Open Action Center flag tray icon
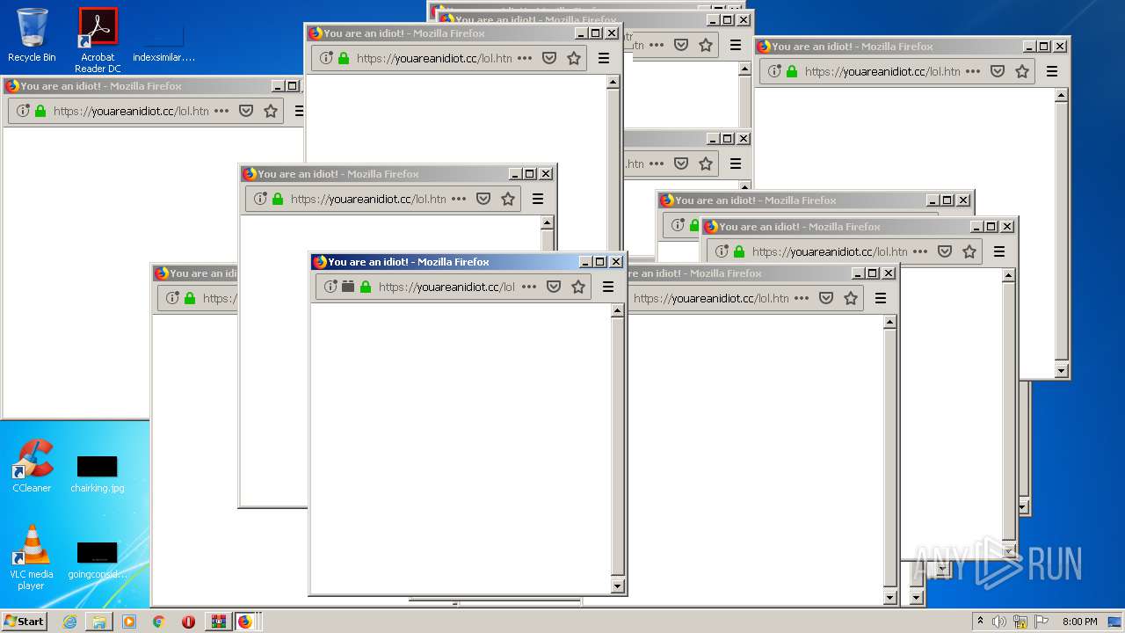 pos(1040,622)
